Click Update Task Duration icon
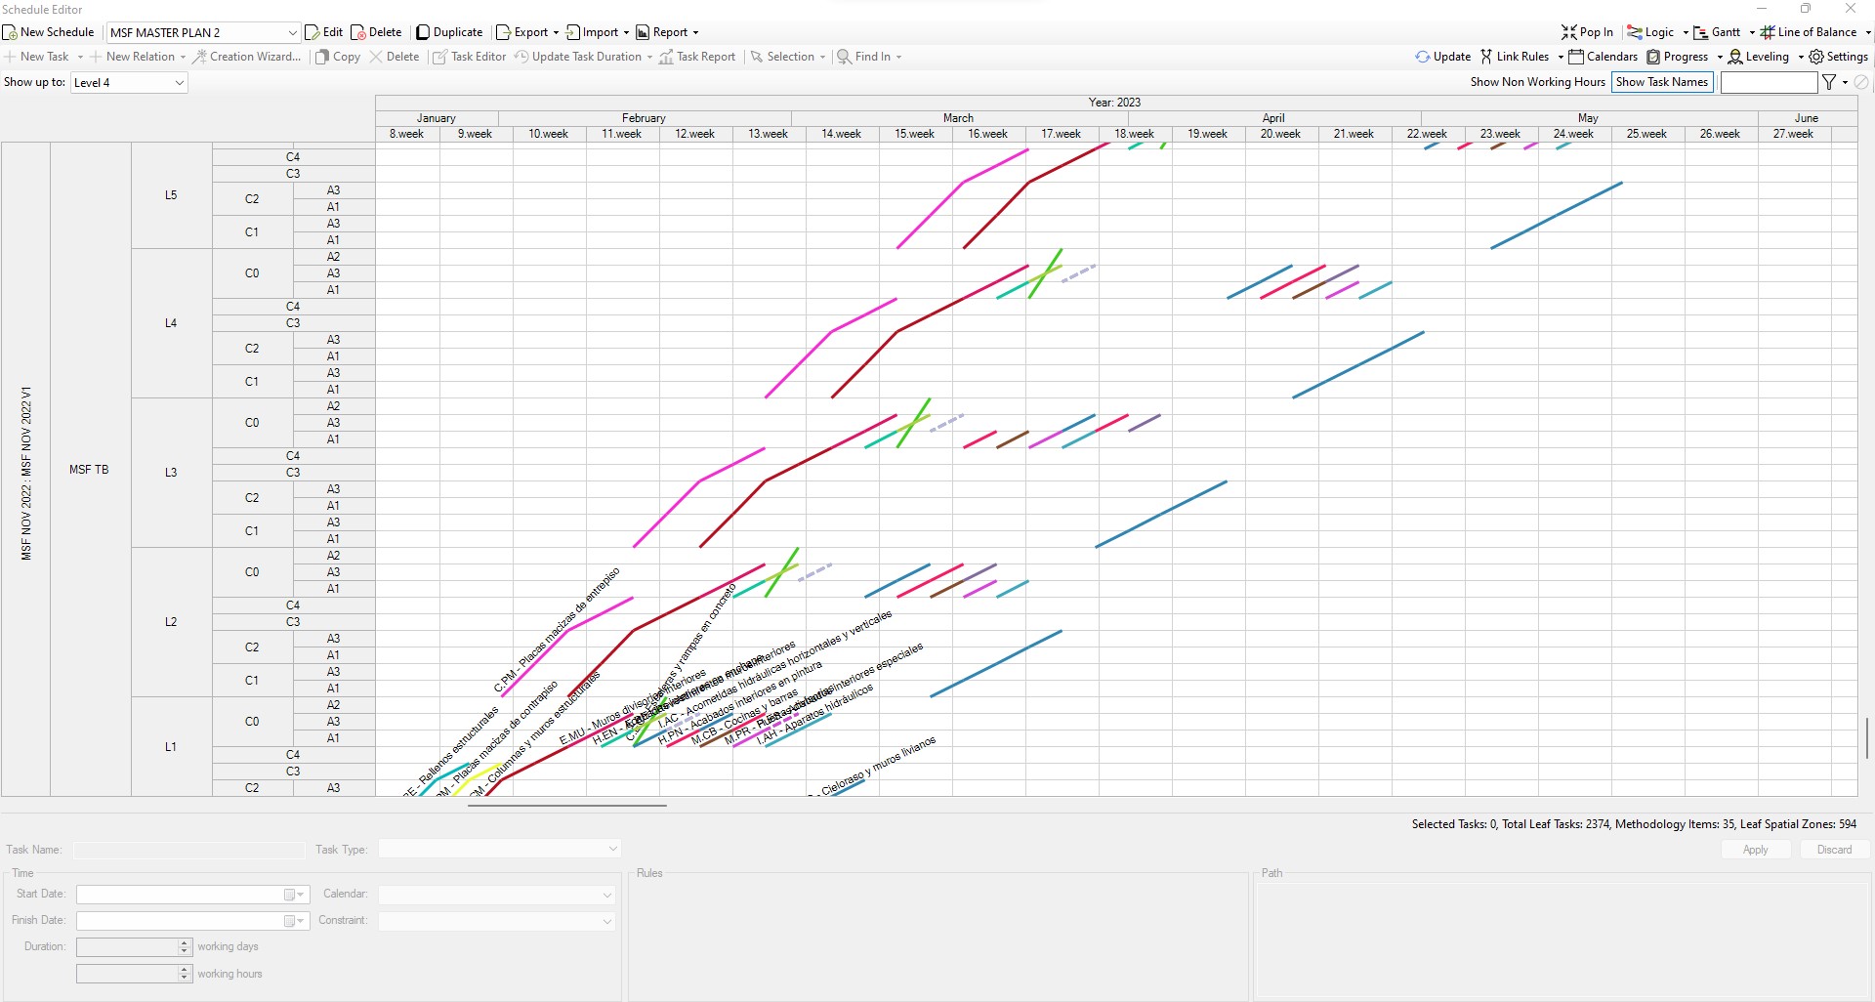1875x1002 pixels. point(521,57)
